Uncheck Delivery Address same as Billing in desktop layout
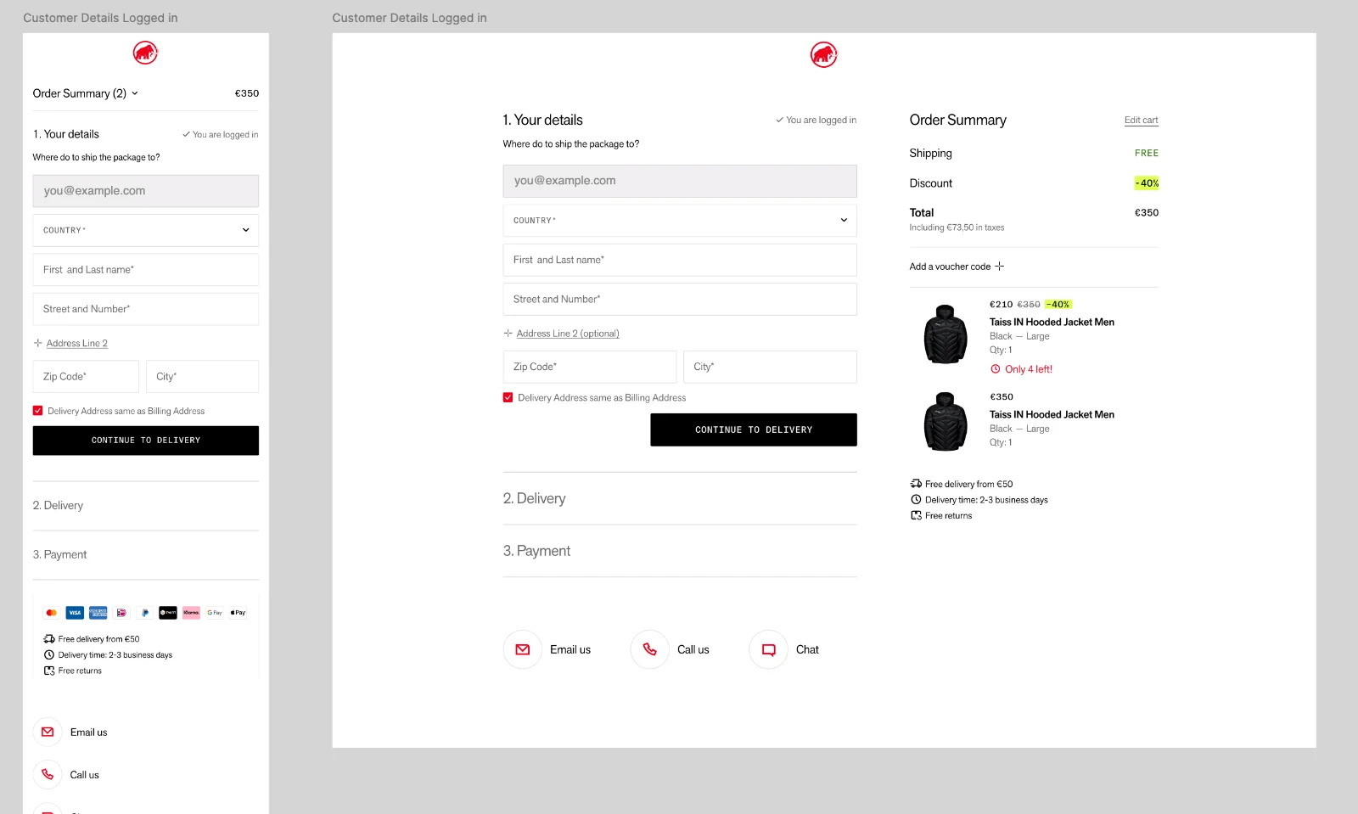 coord(508,397)
